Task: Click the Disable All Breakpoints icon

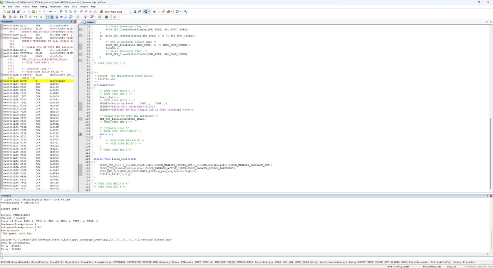Action: click(163, 12)
